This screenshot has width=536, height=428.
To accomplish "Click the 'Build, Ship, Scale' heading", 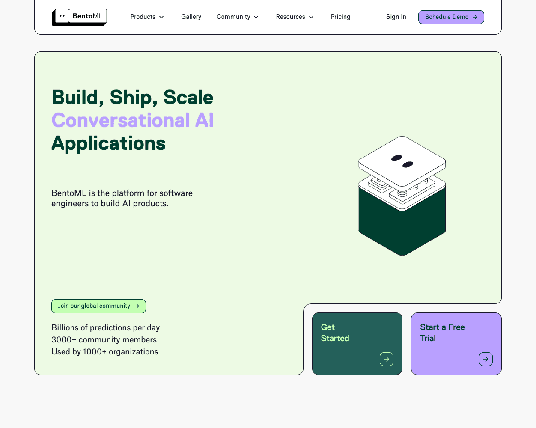I will pyautogui.click(x=132, y=97).
